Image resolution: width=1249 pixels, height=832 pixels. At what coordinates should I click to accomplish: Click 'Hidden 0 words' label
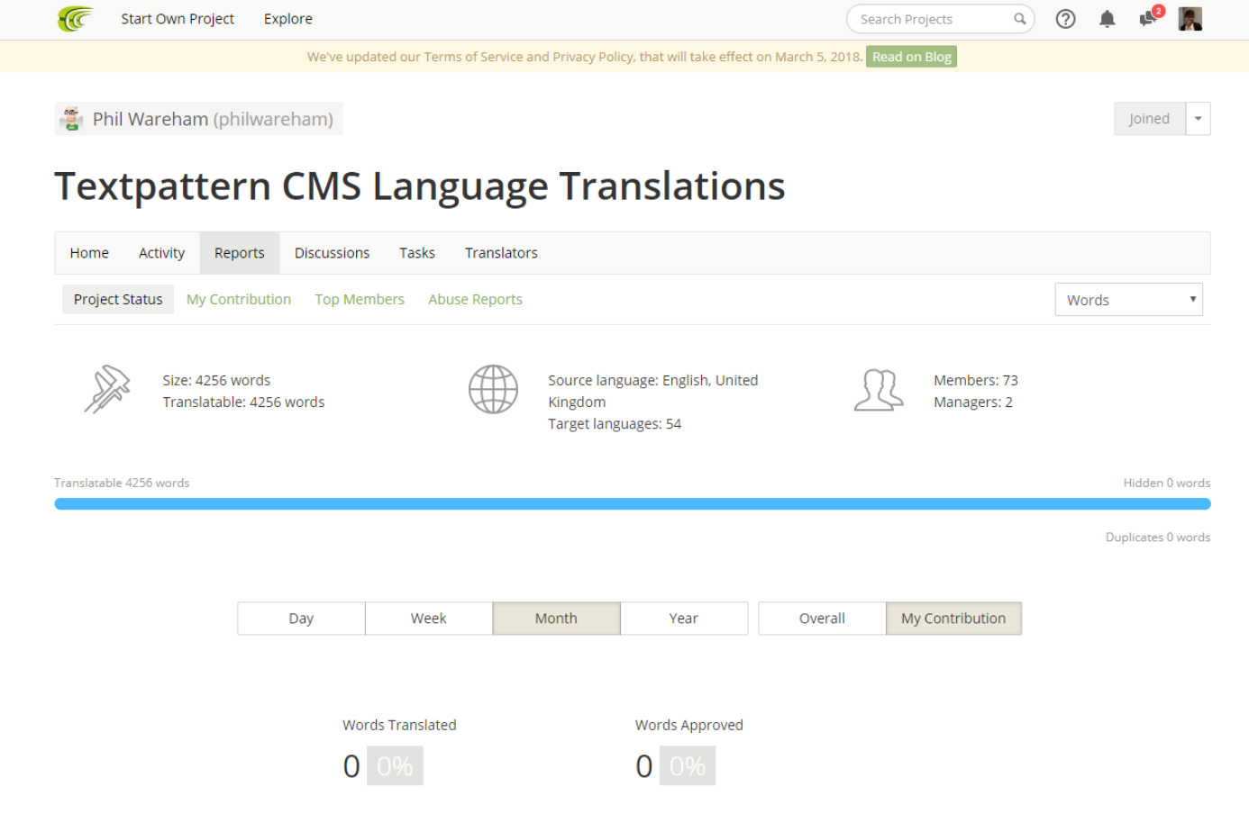pyautogui.click(x=1167, y=483)
